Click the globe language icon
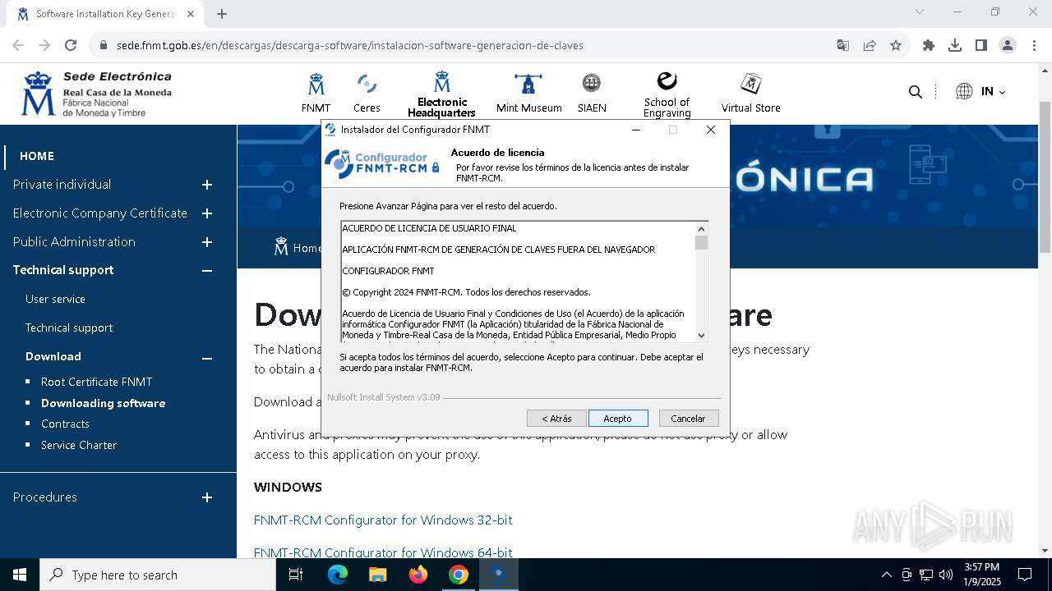The height and width of the screenshot is (591, 1052). point(964,92)
